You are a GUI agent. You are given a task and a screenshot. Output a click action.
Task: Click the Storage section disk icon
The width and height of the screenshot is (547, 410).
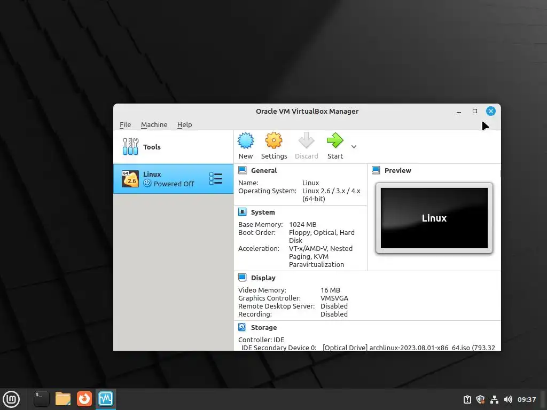pos(242,327)
